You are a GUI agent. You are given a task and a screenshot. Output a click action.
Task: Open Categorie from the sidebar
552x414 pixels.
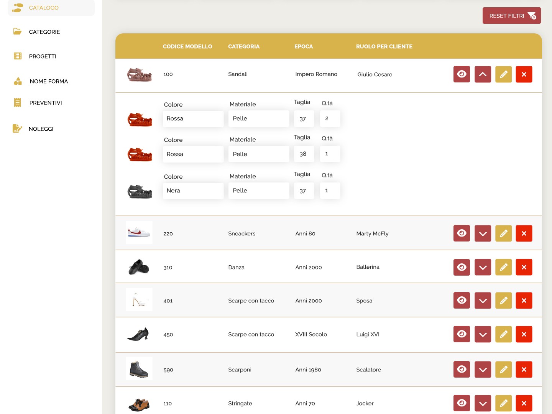tap(44, 32)
